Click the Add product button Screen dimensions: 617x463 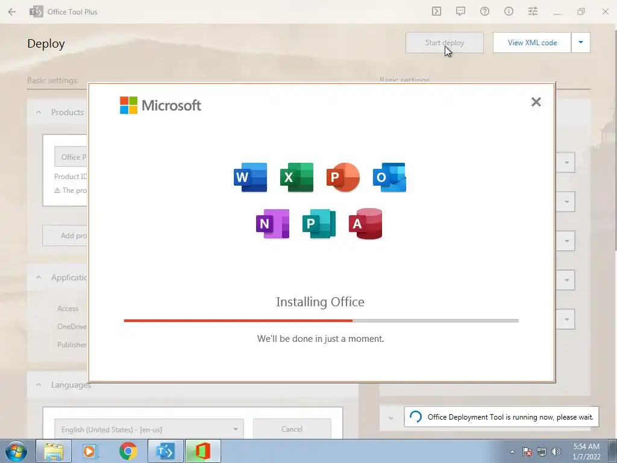point(65,236)
